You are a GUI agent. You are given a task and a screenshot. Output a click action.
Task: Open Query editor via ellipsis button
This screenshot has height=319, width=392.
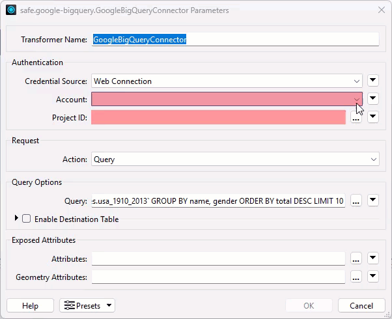[356, 201]
